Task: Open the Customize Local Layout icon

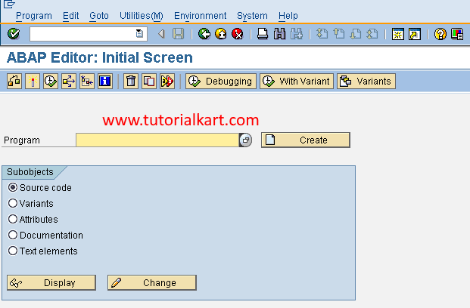Action: [x=457, y=34]
